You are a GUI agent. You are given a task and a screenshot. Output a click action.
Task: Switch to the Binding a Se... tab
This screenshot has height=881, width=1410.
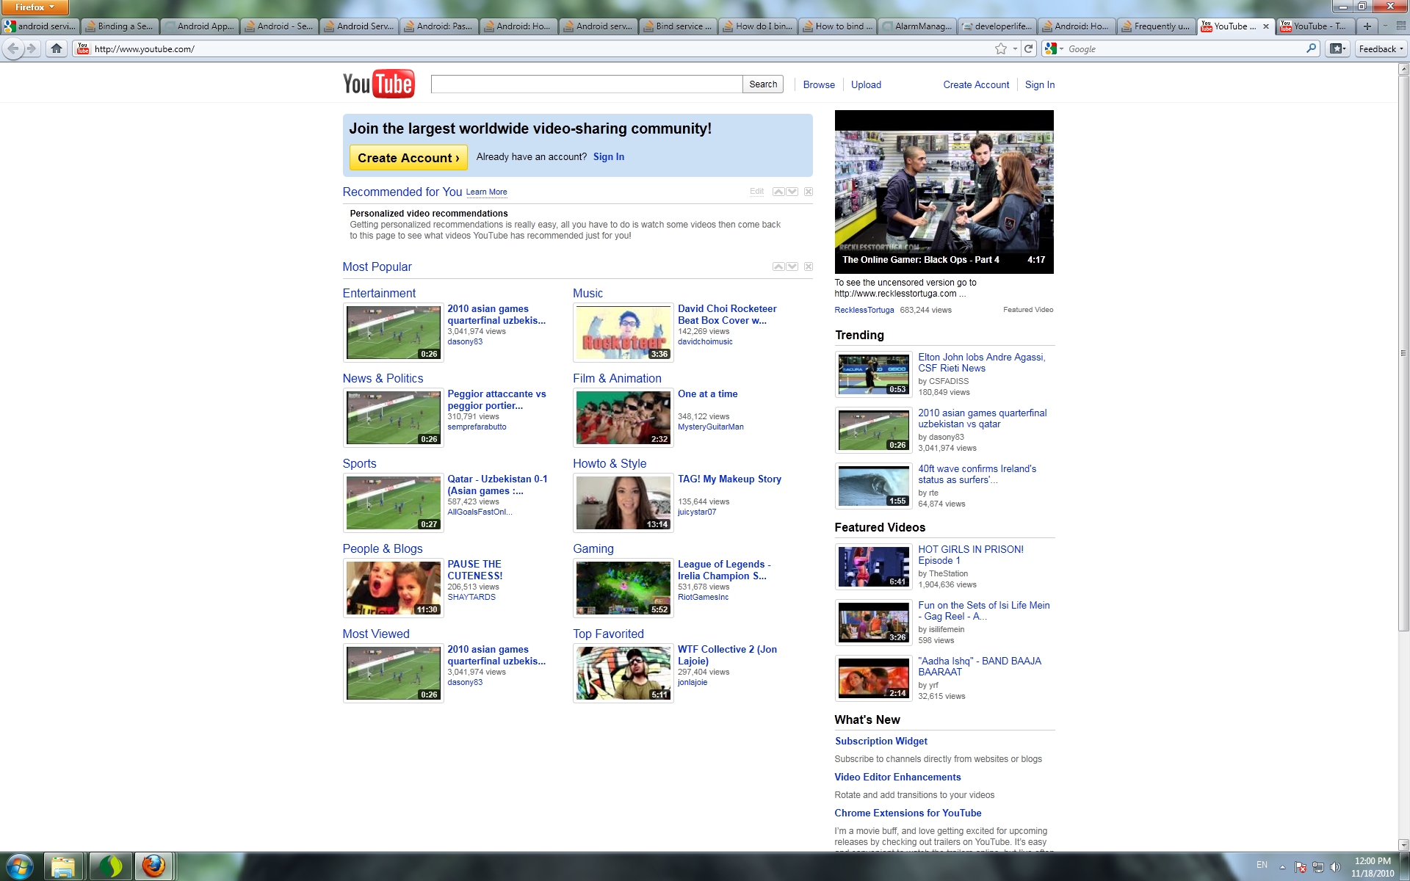click(x=120, y=26)
